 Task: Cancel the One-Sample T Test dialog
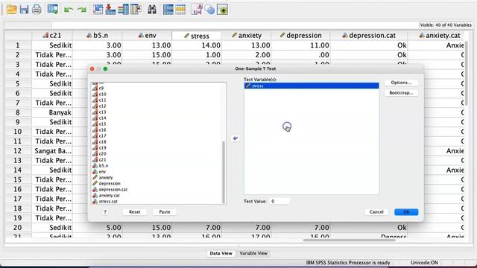(x=376, y=211)
